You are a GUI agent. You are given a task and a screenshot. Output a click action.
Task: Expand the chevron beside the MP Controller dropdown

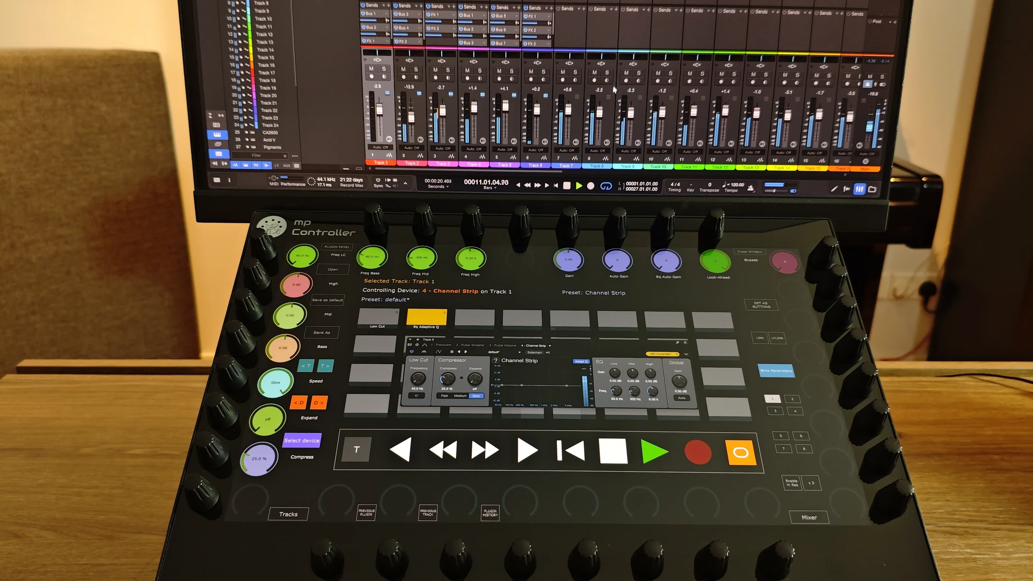click(686, 354)
